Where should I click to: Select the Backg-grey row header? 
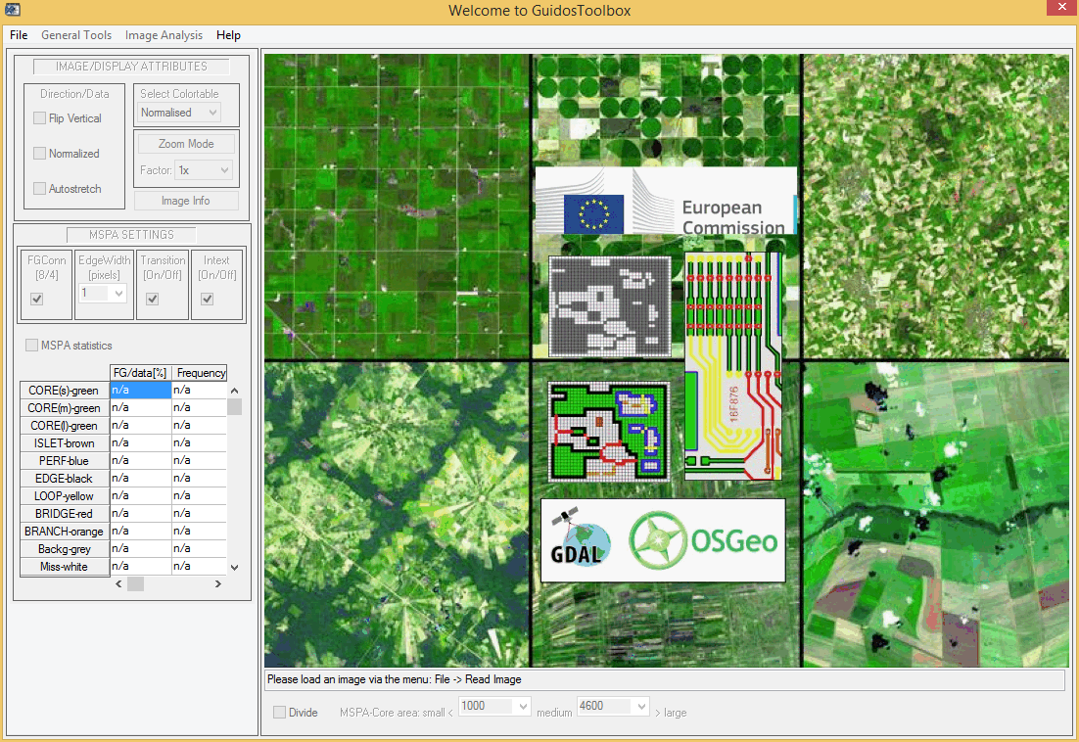(65, 549)
